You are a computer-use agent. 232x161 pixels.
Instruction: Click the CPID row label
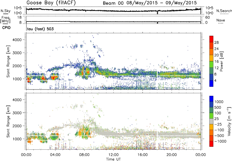pos(6,28)
